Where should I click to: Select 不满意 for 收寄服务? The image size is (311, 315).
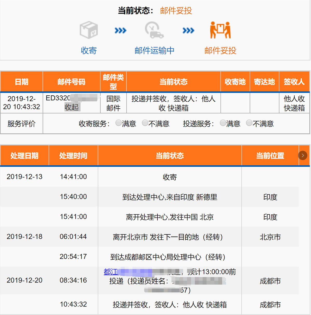[145, 123]
